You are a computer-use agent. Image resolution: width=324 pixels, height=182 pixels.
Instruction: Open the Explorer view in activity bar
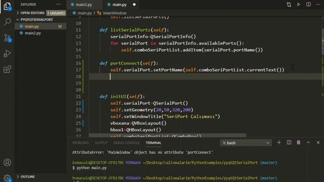click(7, 6)
